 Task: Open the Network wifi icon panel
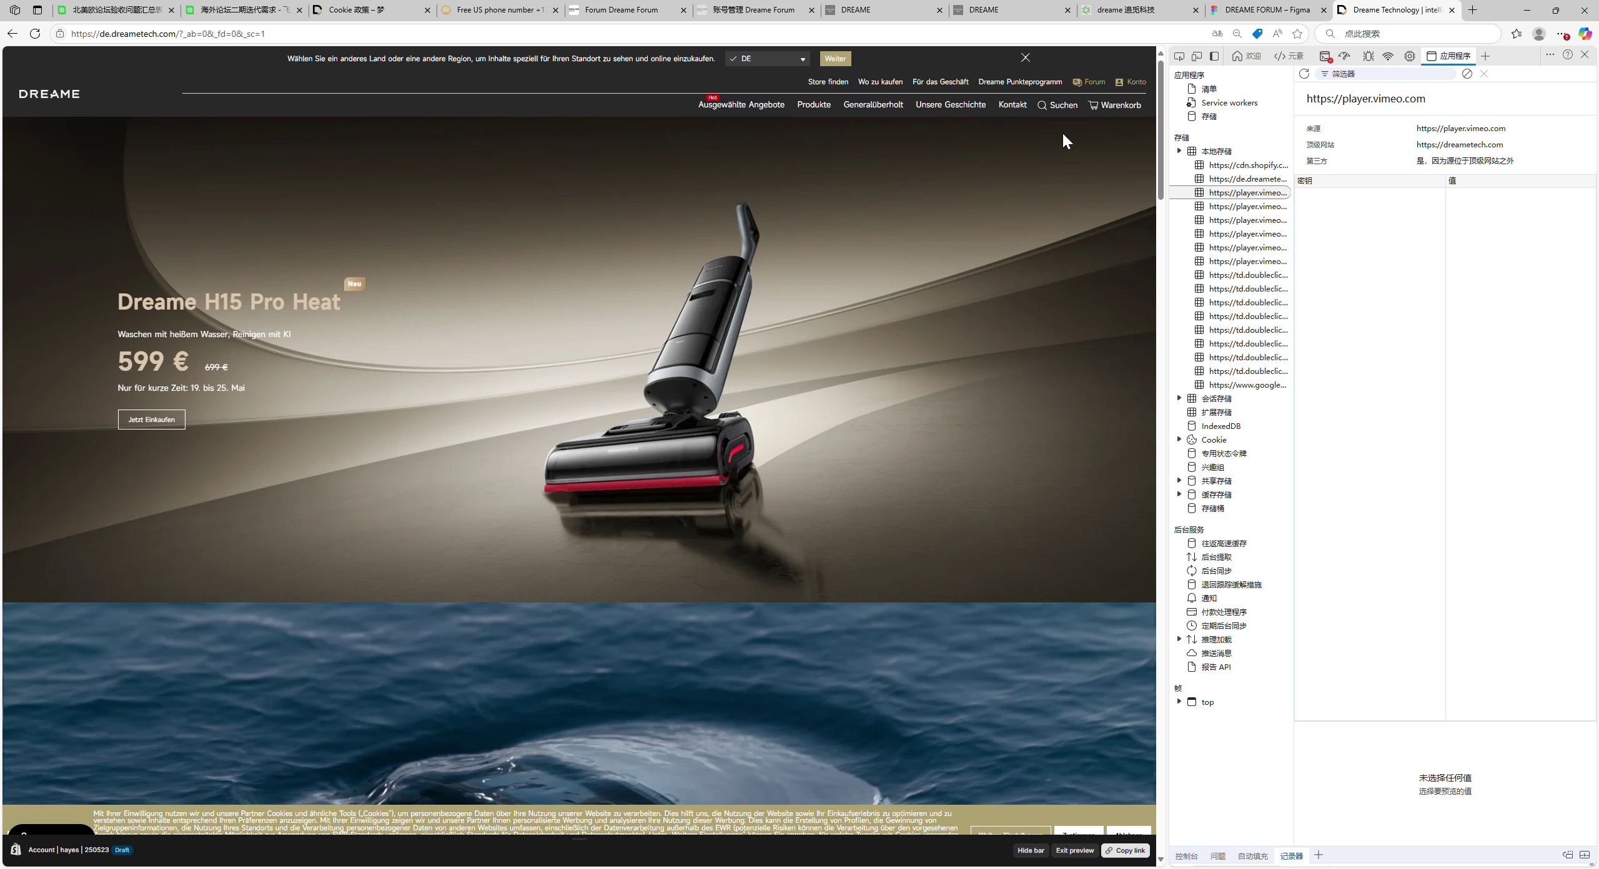[x=1388, y=56]
